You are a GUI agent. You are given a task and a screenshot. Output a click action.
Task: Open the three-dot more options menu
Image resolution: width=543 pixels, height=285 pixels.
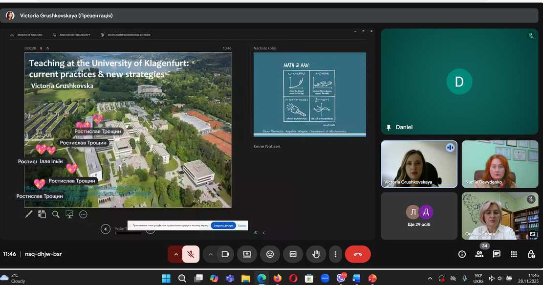tap(335, 254)
